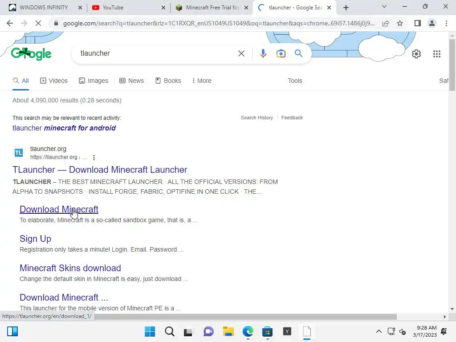
Task: Select the All results filter
Action: click(x=20, y=81)
